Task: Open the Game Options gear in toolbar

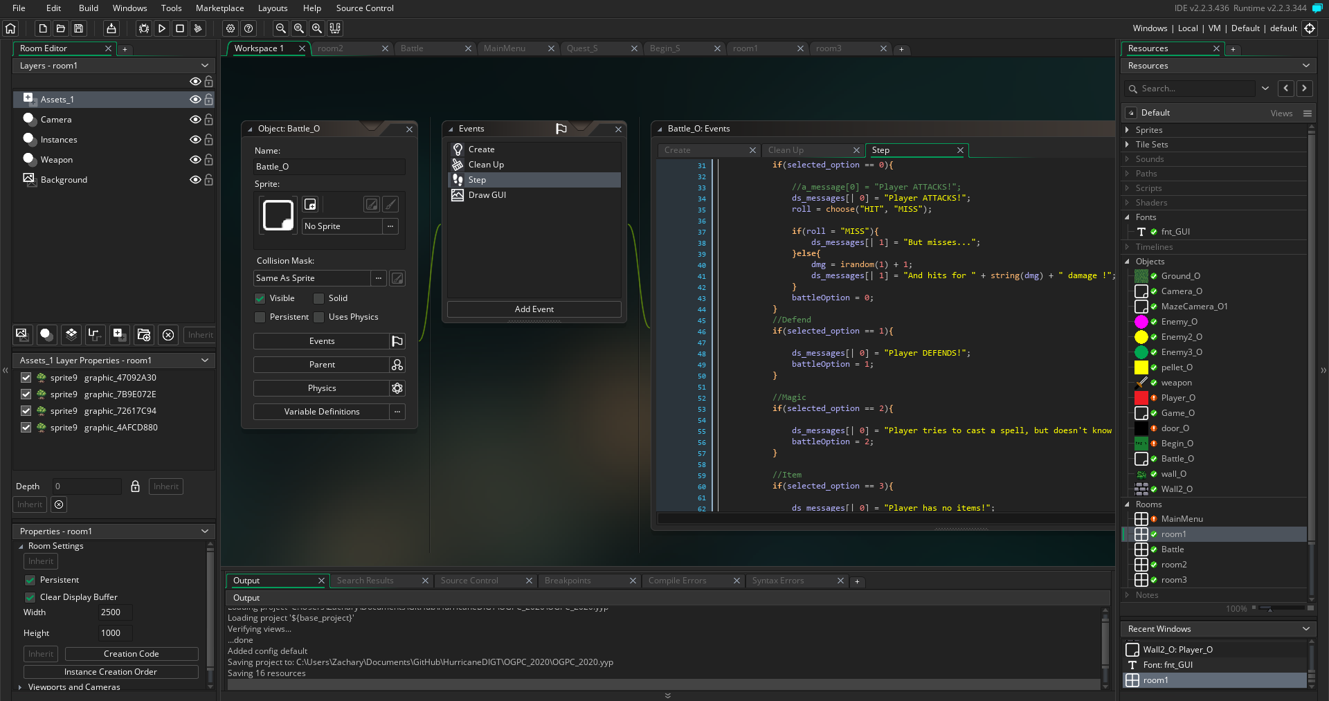Action: (230, 28)
